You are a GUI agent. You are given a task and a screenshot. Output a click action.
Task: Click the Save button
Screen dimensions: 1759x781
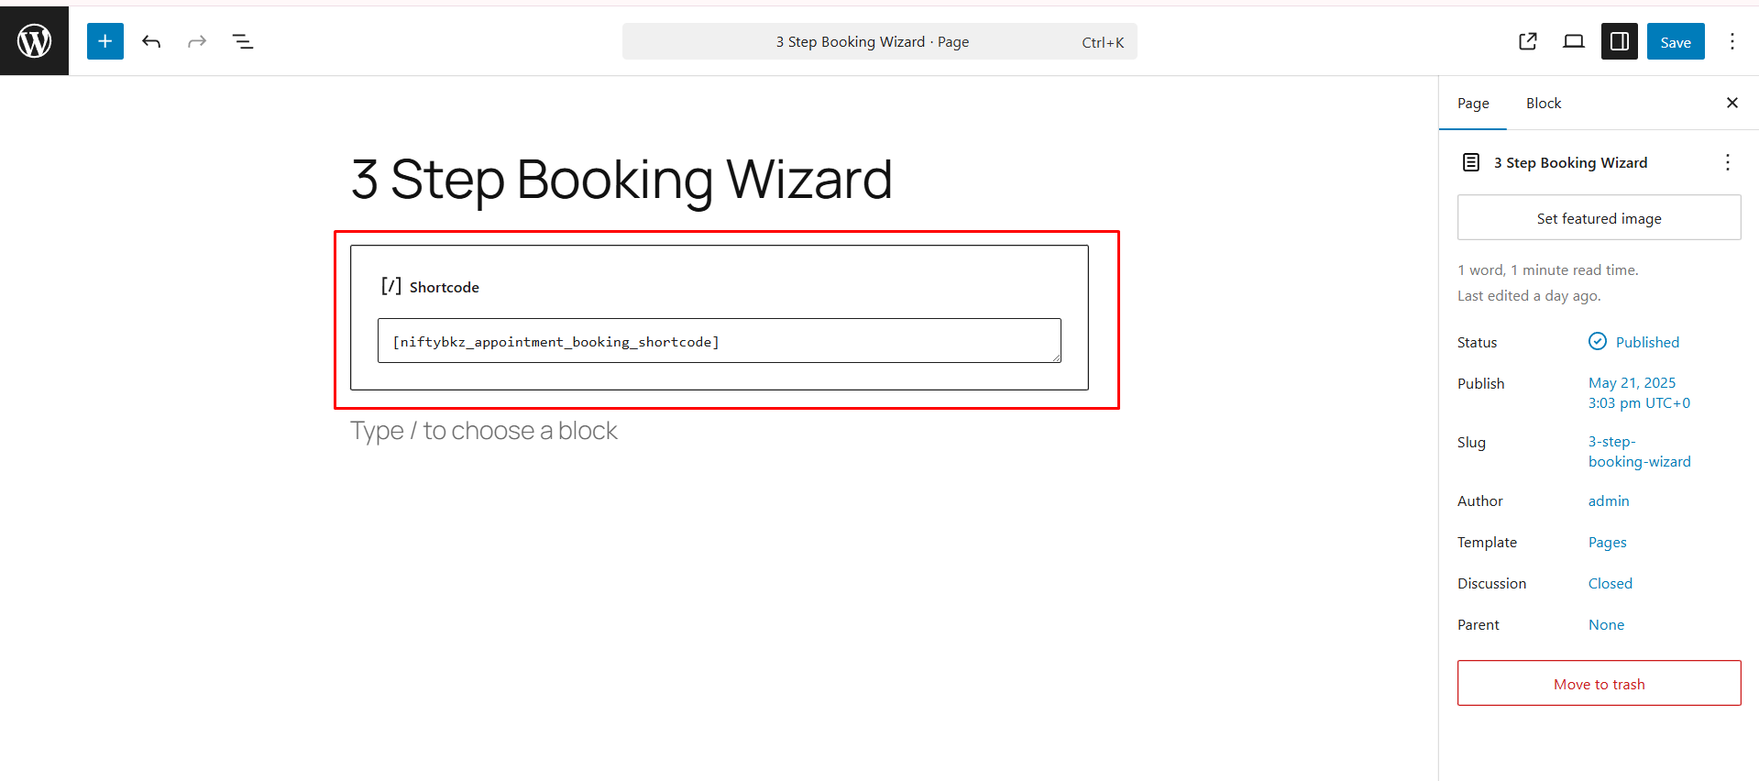(1675, 41)
